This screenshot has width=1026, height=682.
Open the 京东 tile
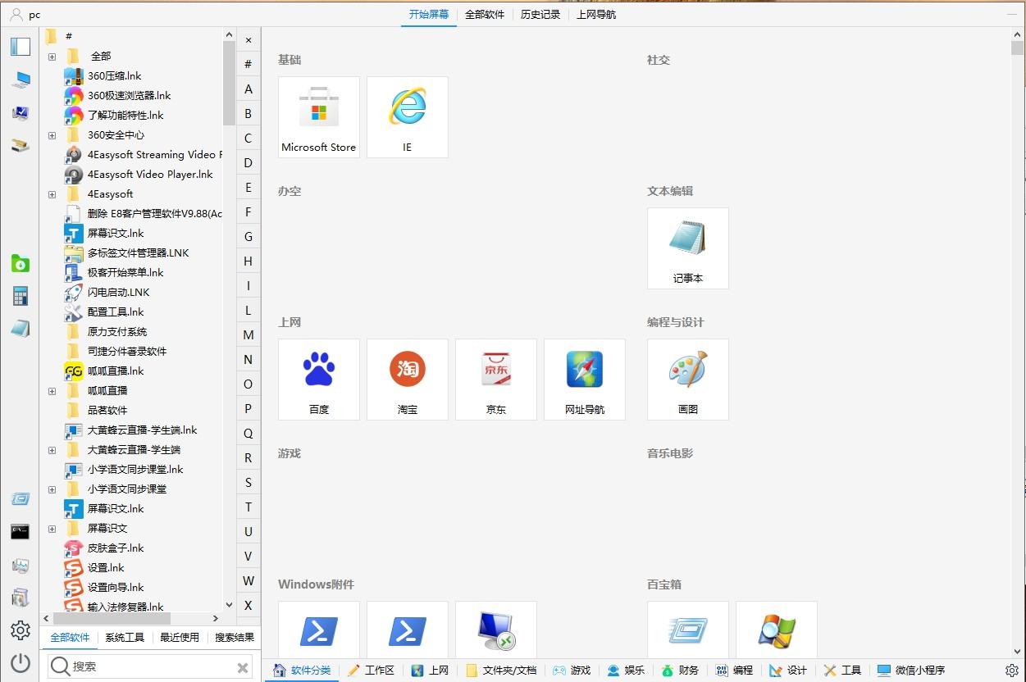(x=496, y=380)
